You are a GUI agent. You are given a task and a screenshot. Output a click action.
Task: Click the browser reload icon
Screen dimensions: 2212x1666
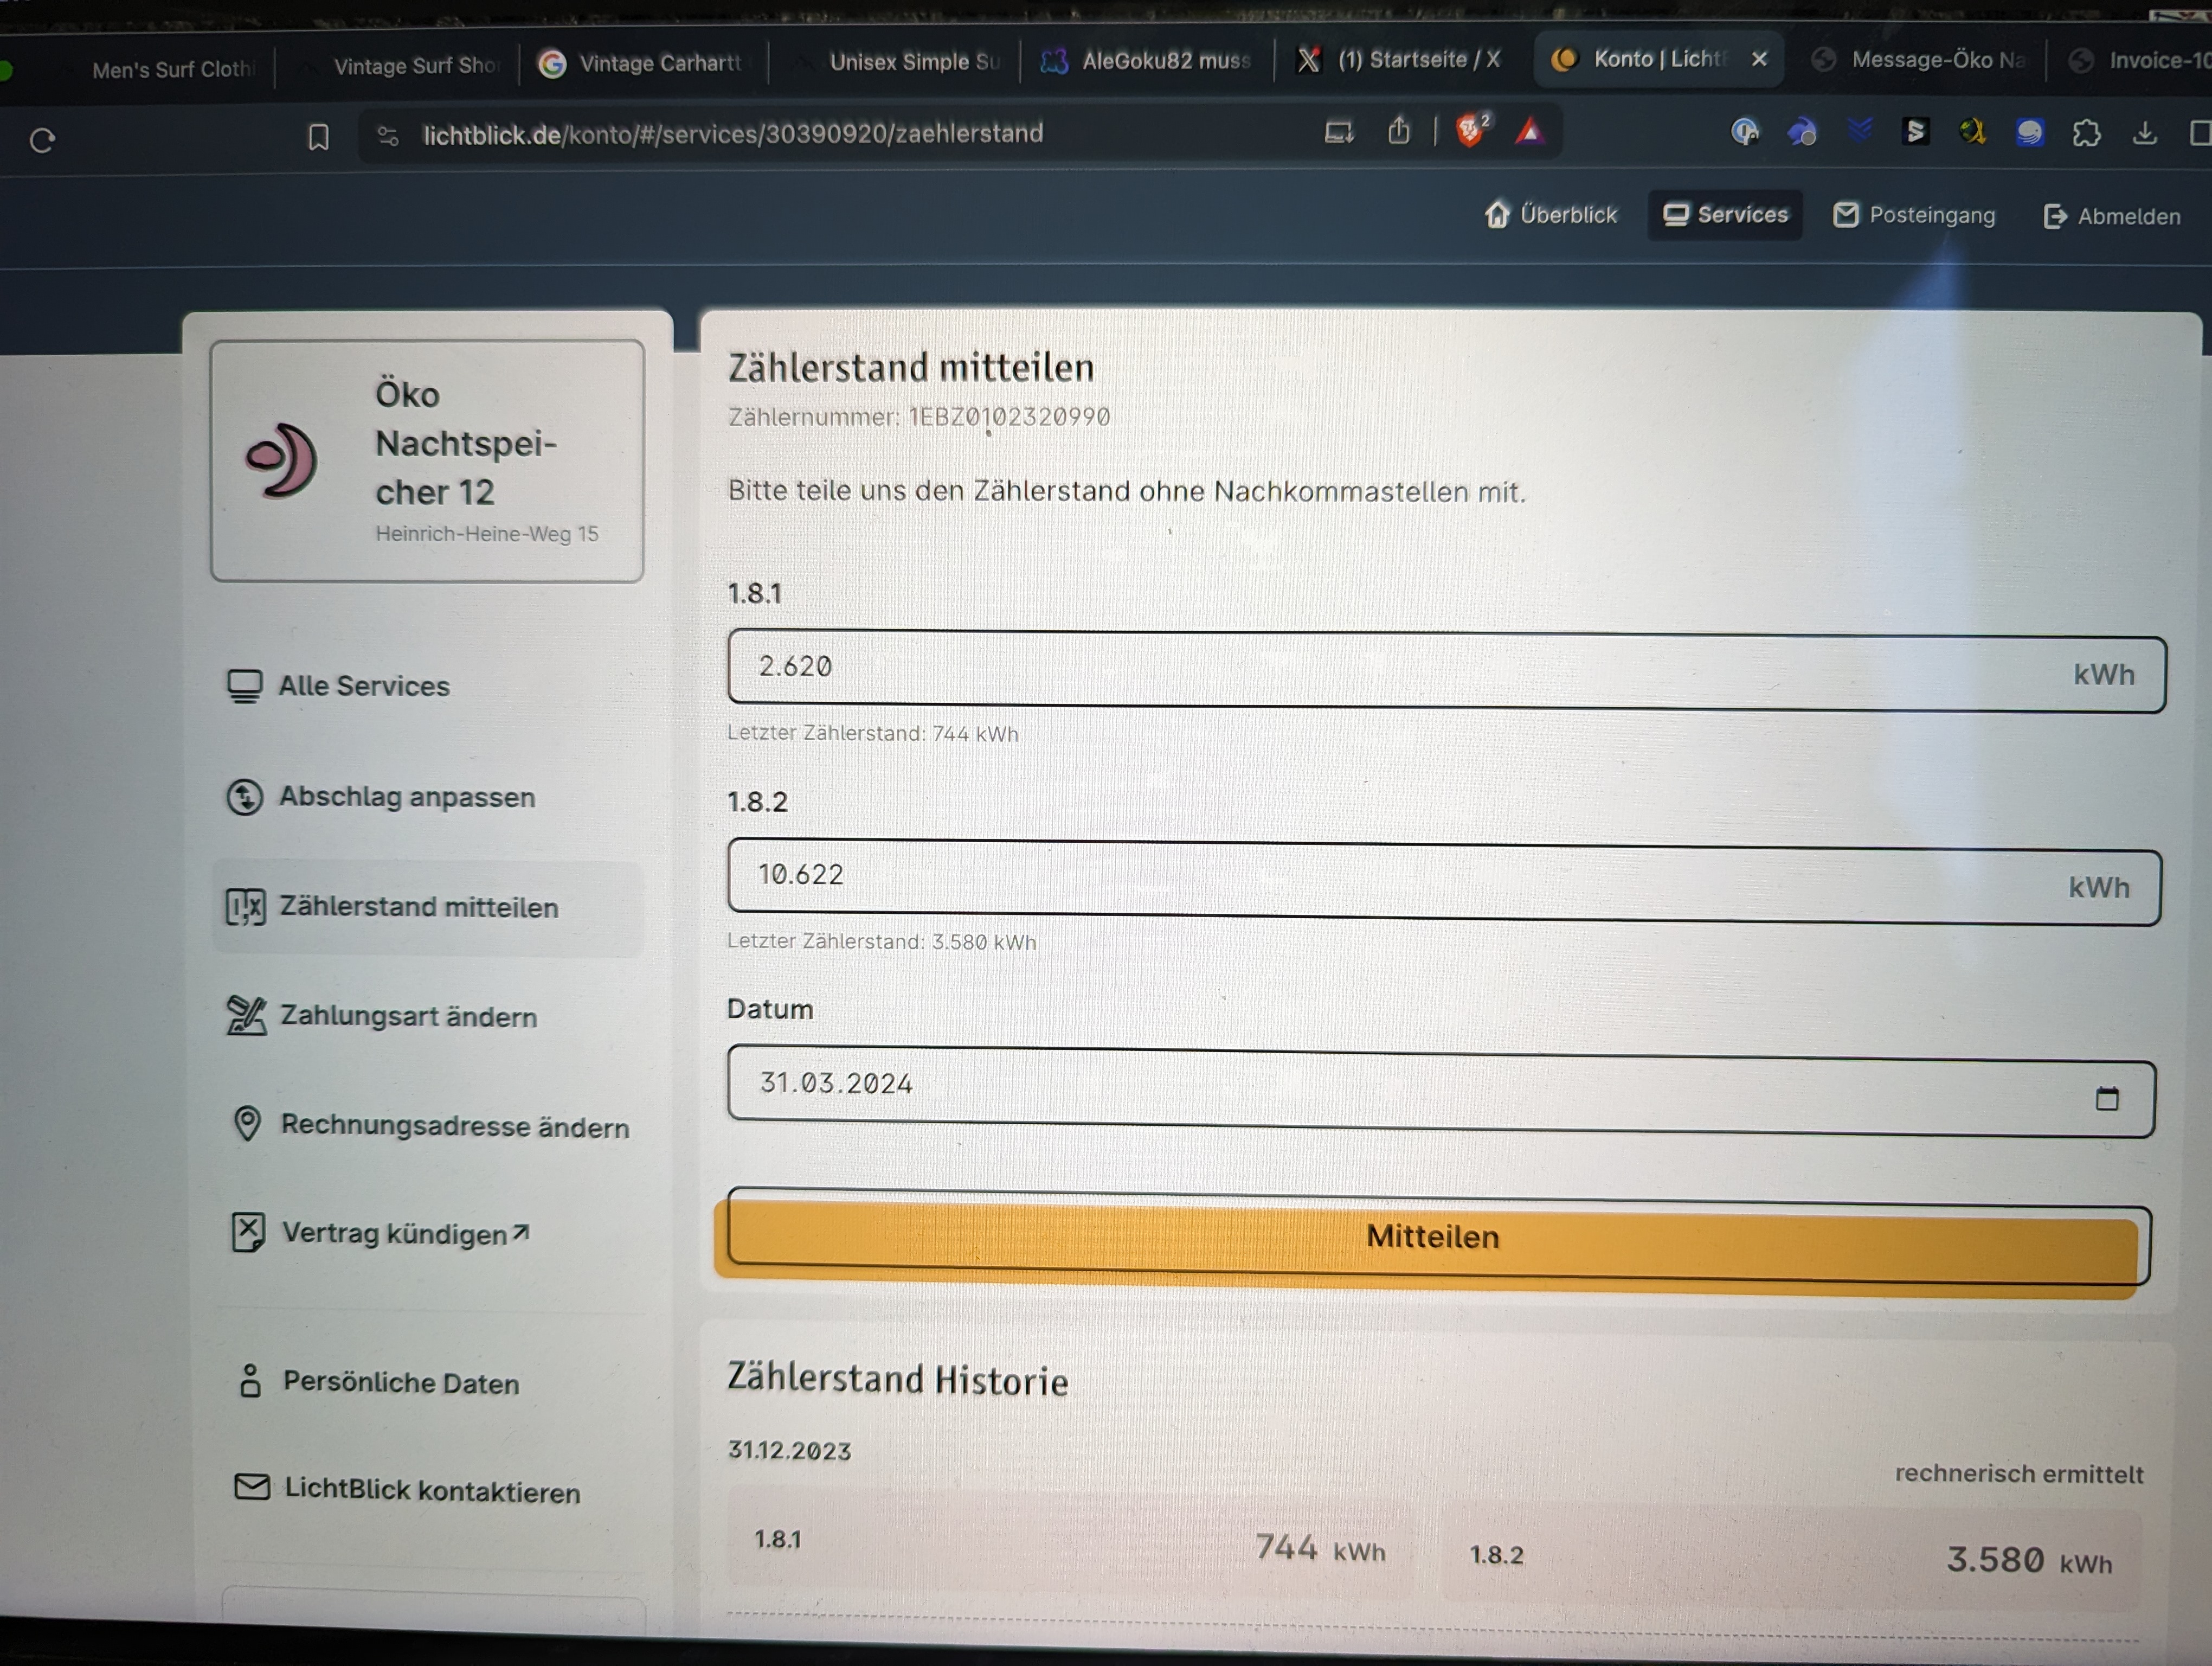(x=42, y=141)
